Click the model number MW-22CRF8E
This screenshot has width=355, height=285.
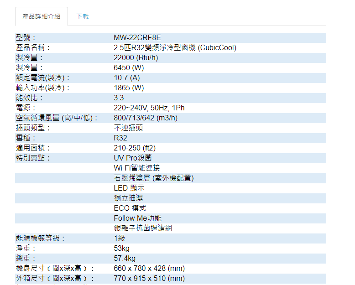(x=137, y=37)
